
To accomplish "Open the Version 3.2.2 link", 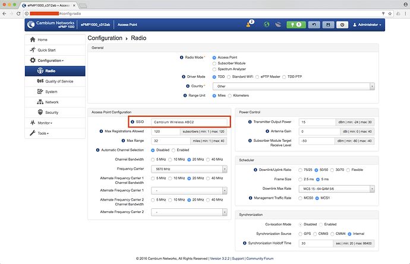I will click(x=220, y=259).
